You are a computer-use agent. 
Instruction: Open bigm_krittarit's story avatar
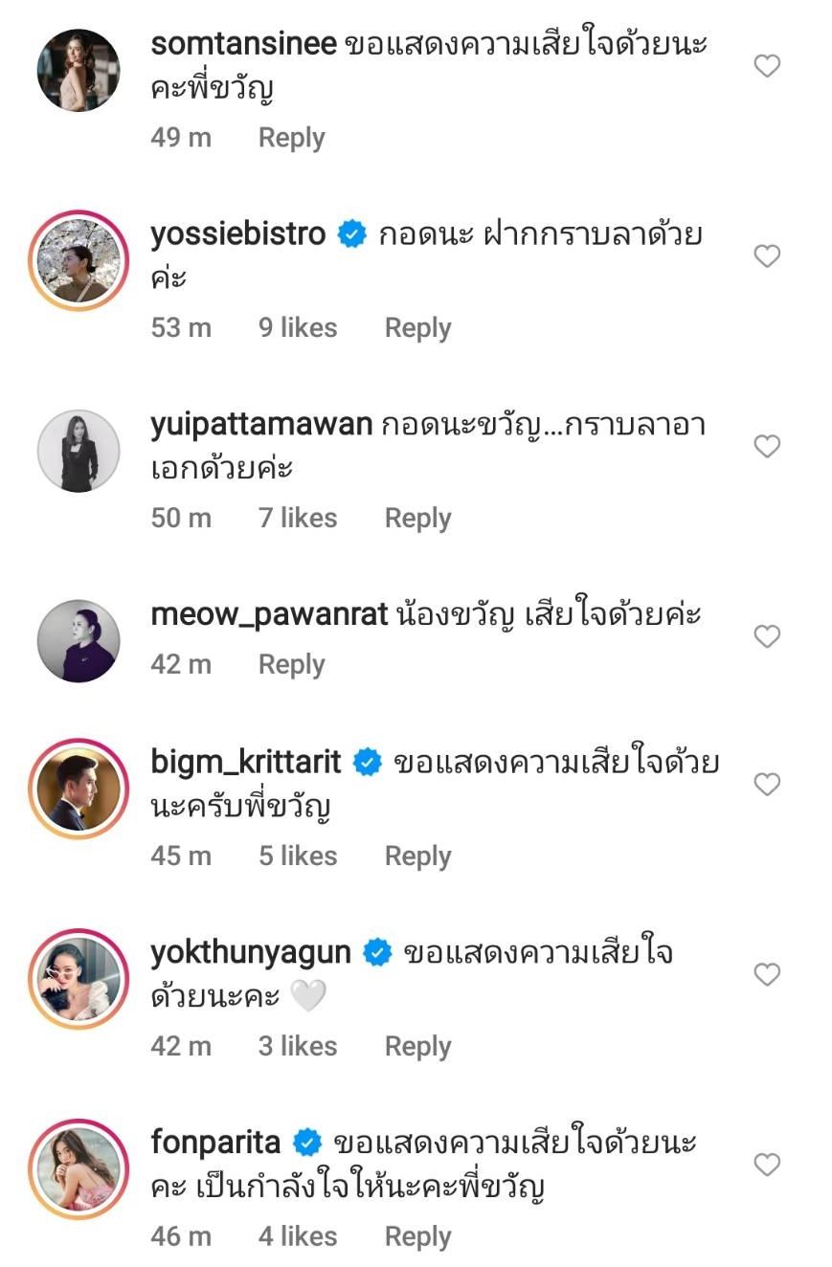click(x=79, y=789)
